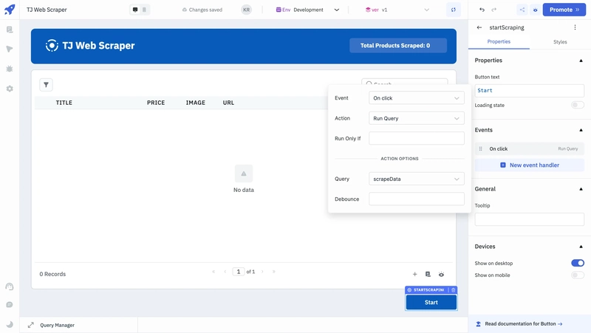Click the table page number input

238,272
